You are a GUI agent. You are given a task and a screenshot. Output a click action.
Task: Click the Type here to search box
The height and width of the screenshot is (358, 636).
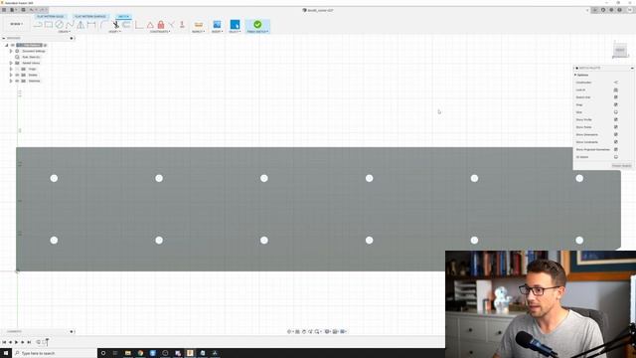(x=55, y=353)
